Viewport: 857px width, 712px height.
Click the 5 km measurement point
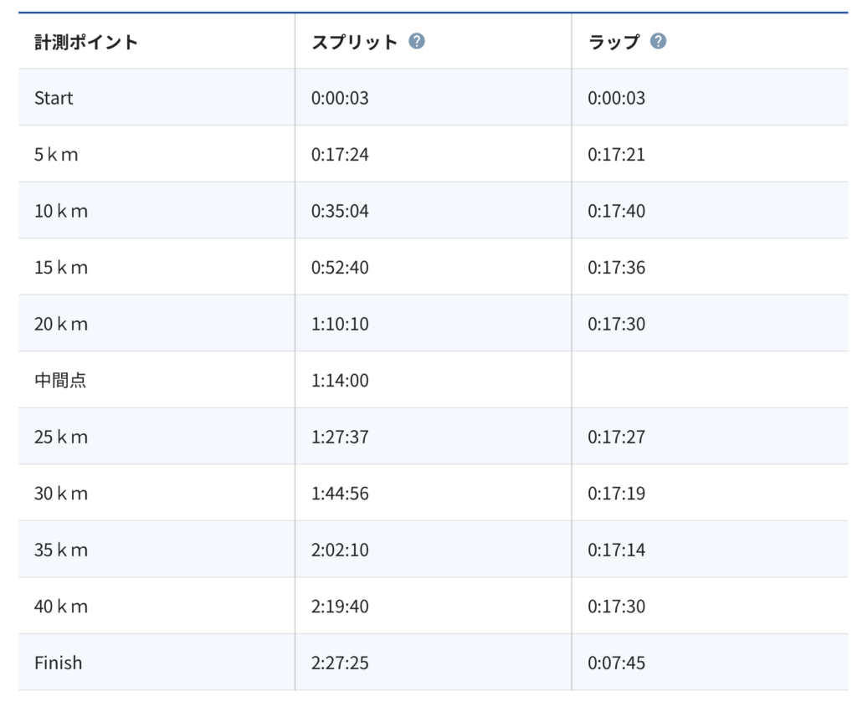(x=56, y=155)
